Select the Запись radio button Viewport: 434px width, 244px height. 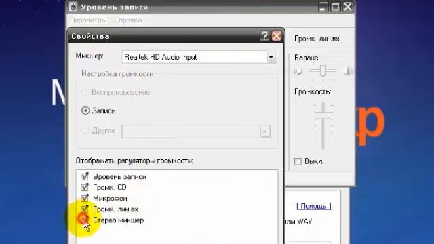(85, 110)
